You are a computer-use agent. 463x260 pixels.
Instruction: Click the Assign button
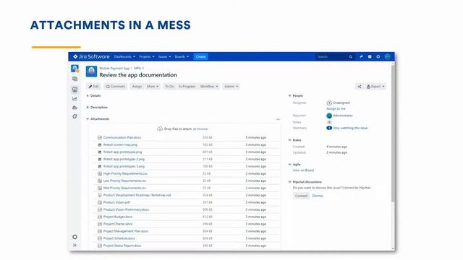137,87
